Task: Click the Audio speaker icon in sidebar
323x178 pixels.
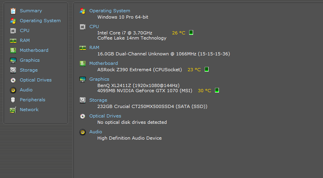Action: click(13, 90)
